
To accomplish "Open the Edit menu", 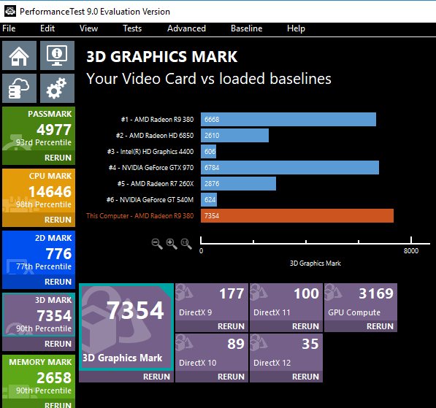I will click(47, 28).
